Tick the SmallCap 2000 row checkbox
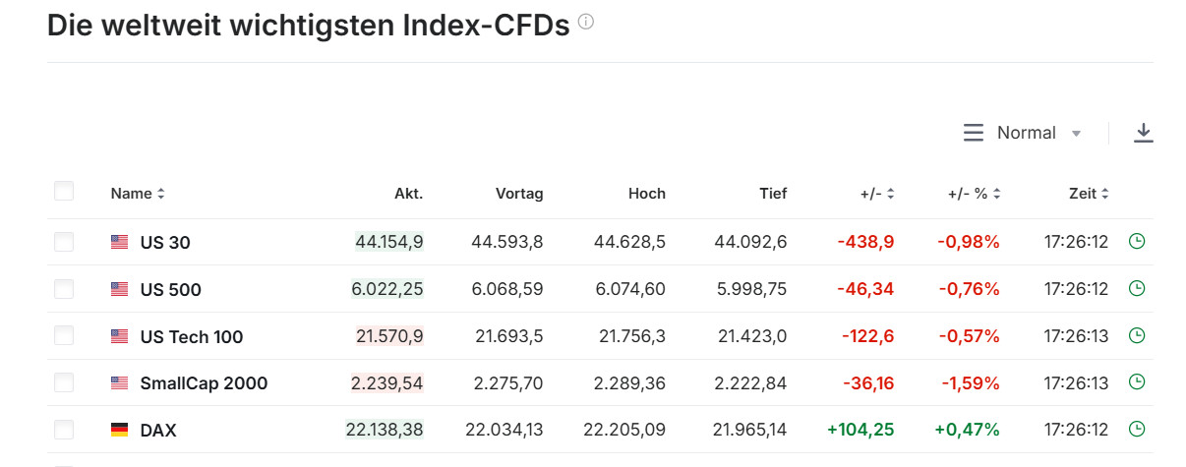 64,382
